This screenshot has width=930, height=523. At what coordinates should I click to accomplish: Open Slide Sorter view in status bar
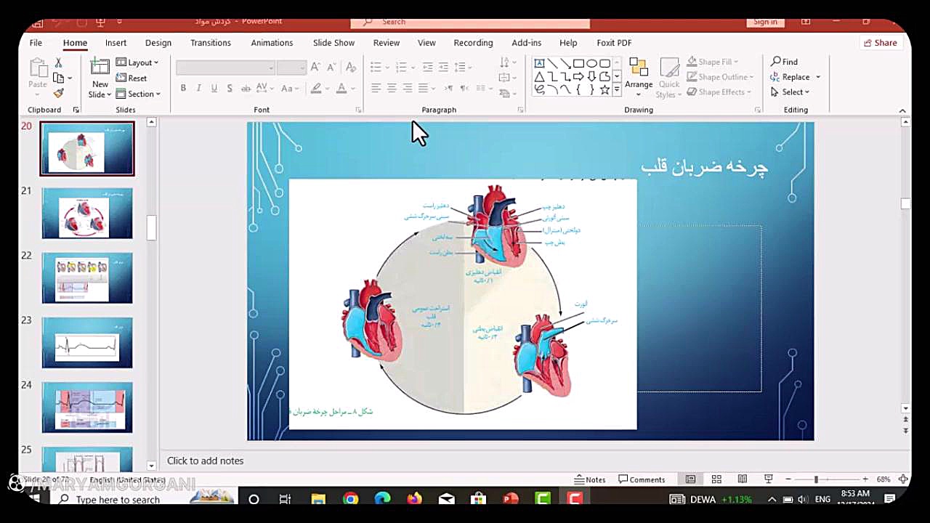point(716,479)
